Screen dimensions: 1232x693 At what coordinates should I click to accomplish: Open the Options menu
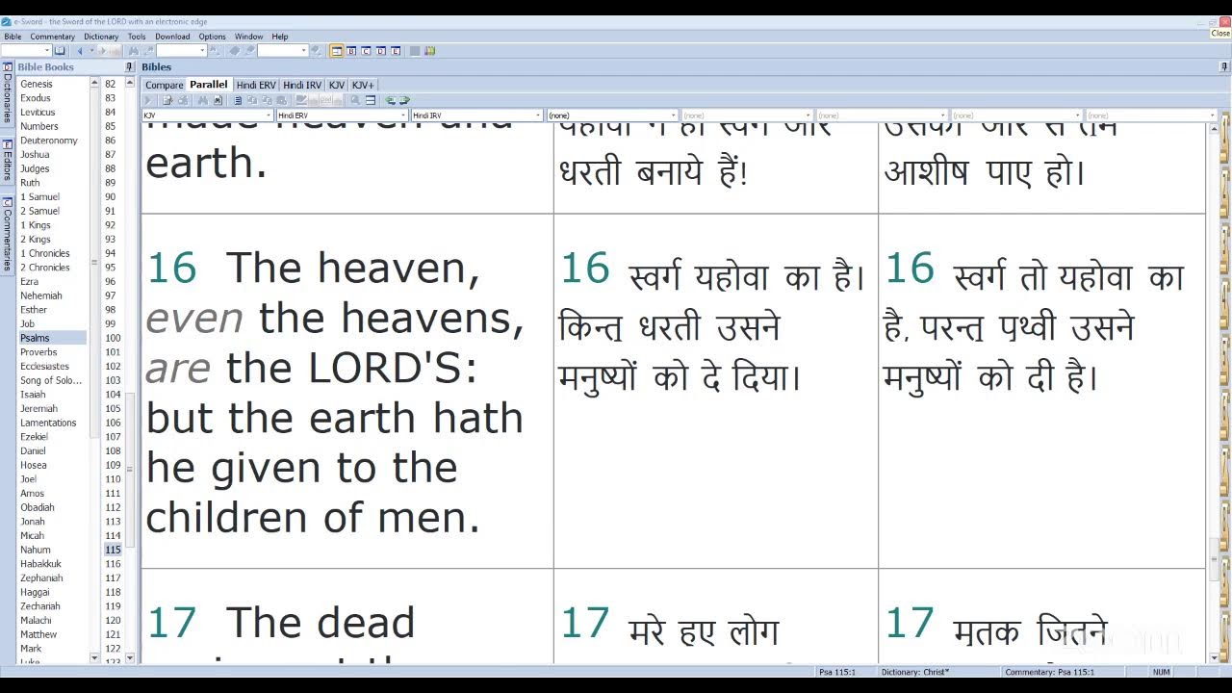tap(212, 37)
